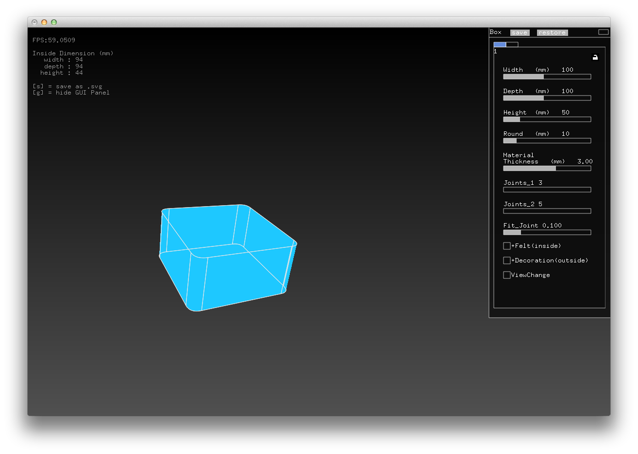Click the lock icon in panel 1
The image size is (638, 454).
[595, 57]
